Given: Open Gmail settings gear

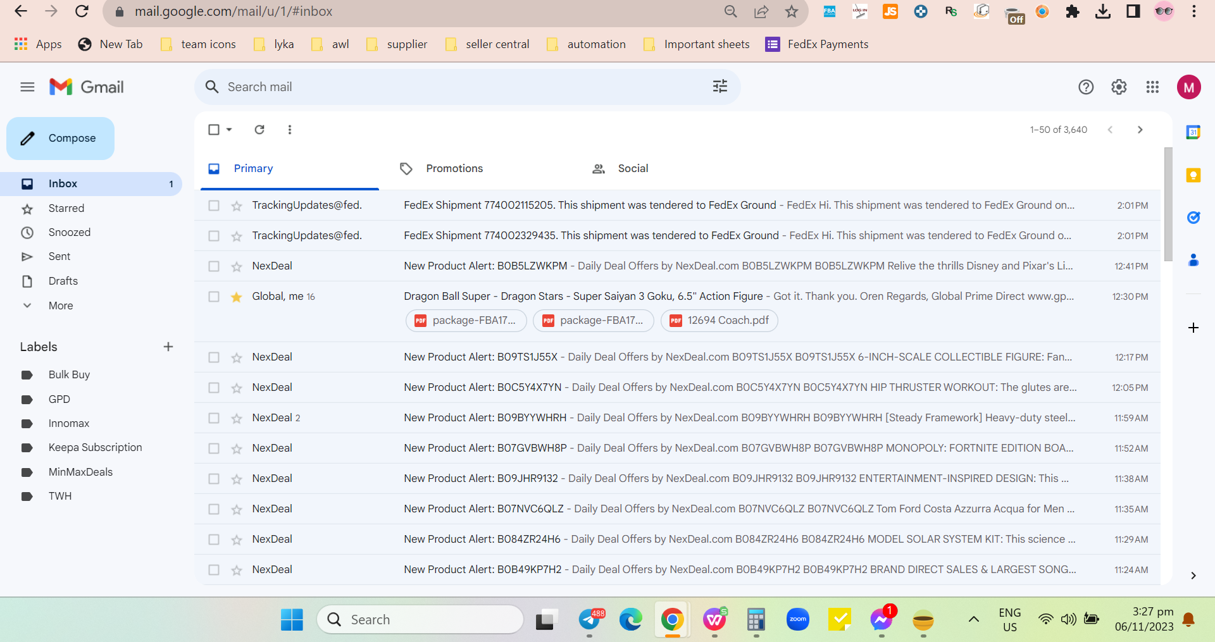Looking at the screenshot, I should tap(1119, 87).
